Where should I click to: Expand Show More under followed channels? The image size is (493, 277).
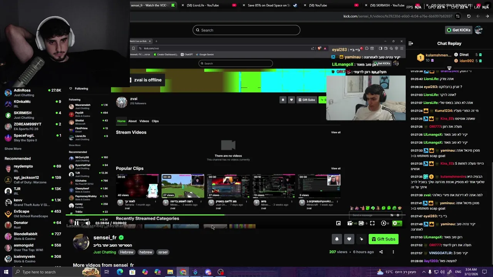pos(13,149)
